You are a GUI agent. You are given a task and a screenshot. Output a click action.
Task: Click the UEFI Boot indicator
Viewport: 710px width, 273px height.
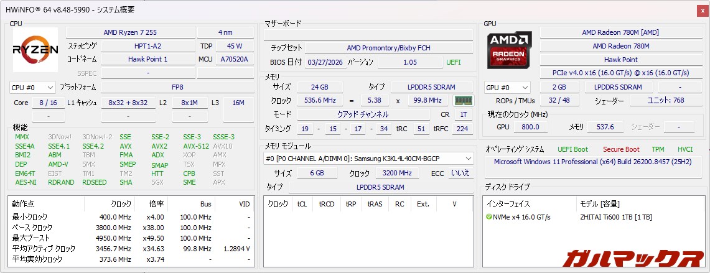(x=573, y=149)
